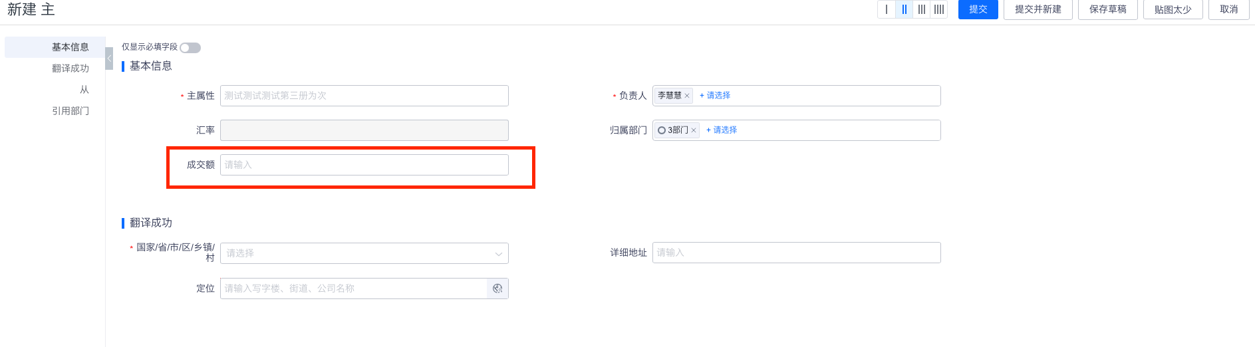Click 提交并新建 button
This screenshot has width=1255, height=347.
point(1038,9)
